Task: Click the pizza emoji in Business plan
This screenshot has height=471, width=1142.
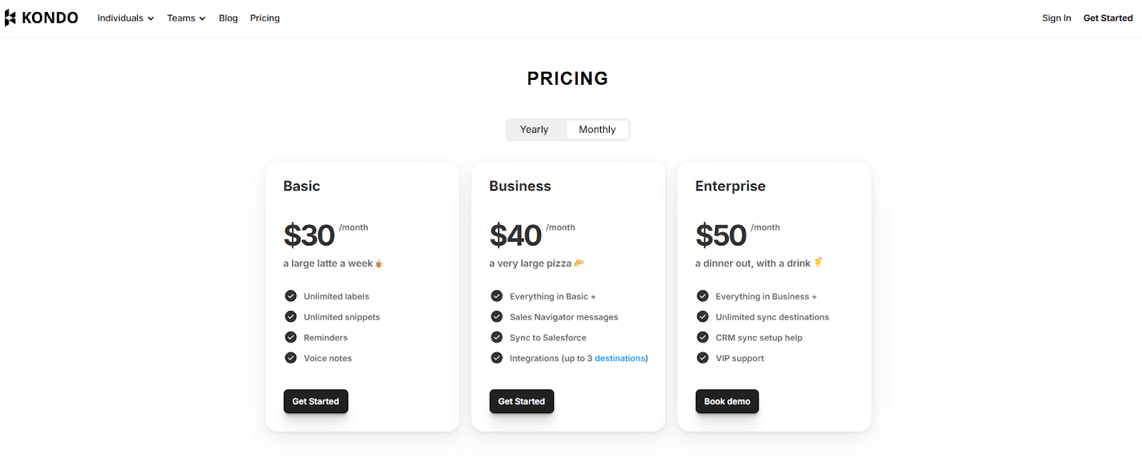Action: coord(579,263)
